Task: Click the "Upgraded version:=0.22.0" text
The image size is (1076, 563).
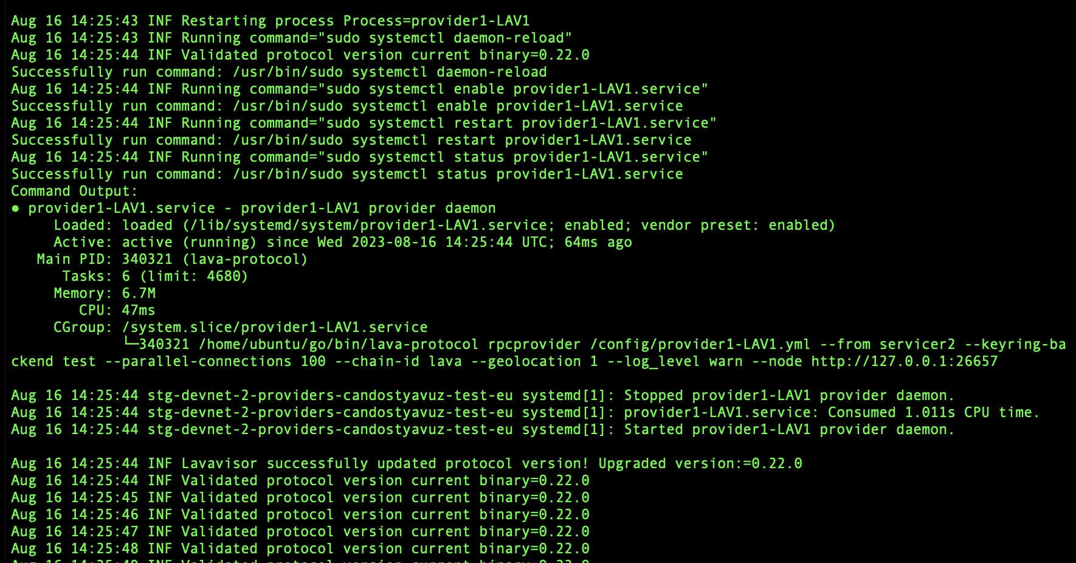Action: pyautogui.click(x=700, y=463)
